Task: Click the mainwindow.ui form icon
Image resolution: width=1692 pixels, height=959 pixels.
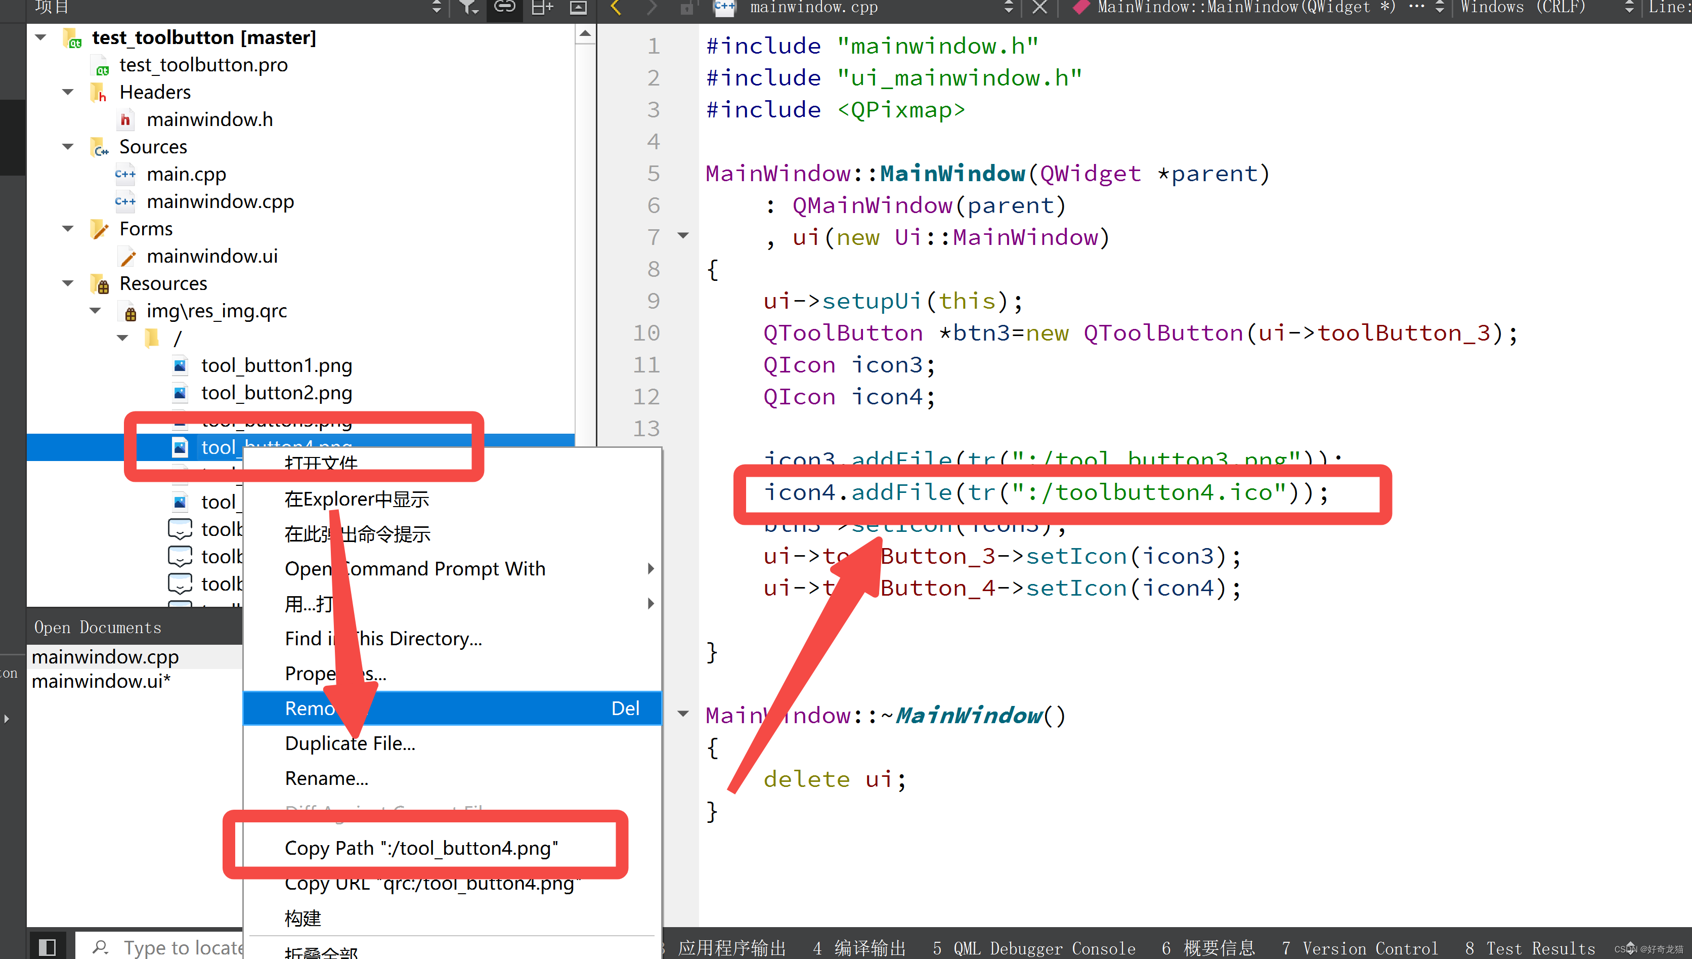Action: pos(126,257)
